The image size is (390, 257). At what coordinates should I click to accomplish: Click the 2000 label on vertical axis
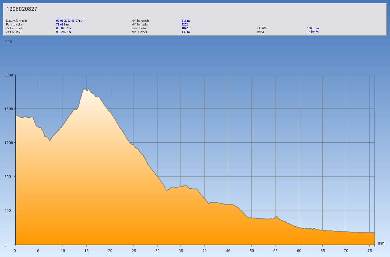click(8, 75)
